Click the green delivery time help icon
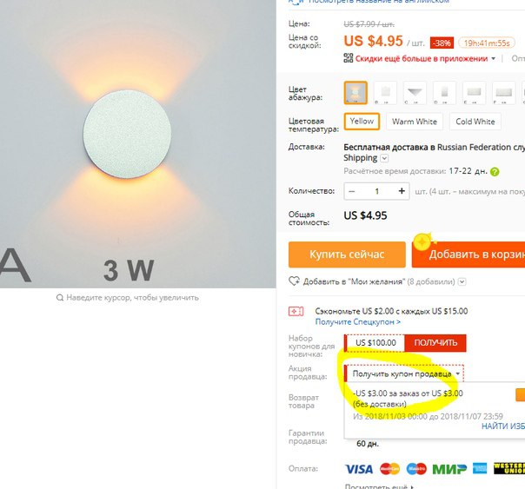Viewport: 525px width, 489px height. coord(495,172)
